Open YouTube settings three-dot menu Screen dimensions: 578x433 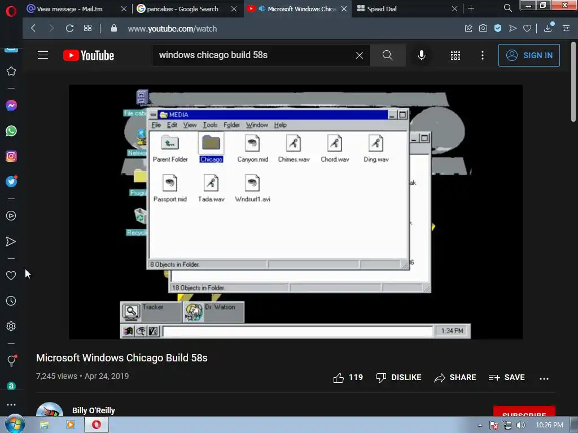coord(483,55)
